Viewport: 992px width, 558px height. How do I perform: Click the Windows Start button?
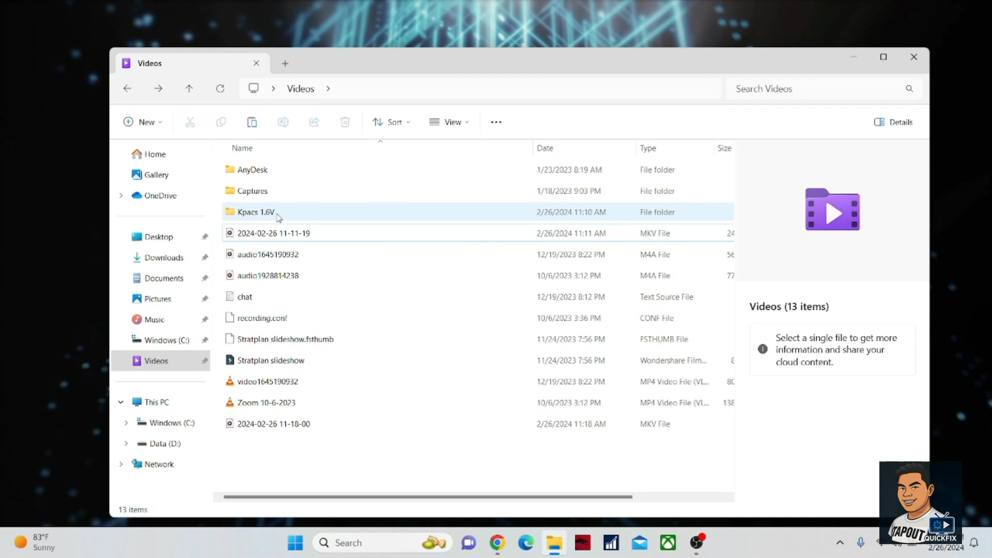[x=295, y=542]
